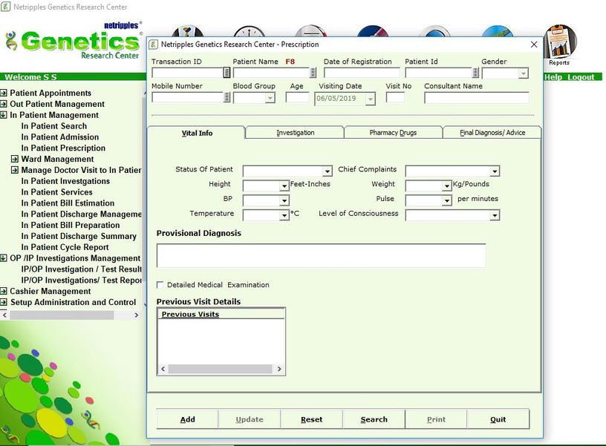Click the Update button
Viewport: 606px width, 446px height.
click(250, 419)
